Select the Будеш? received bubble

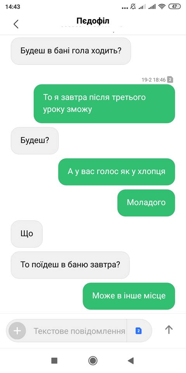pos(34,141)
